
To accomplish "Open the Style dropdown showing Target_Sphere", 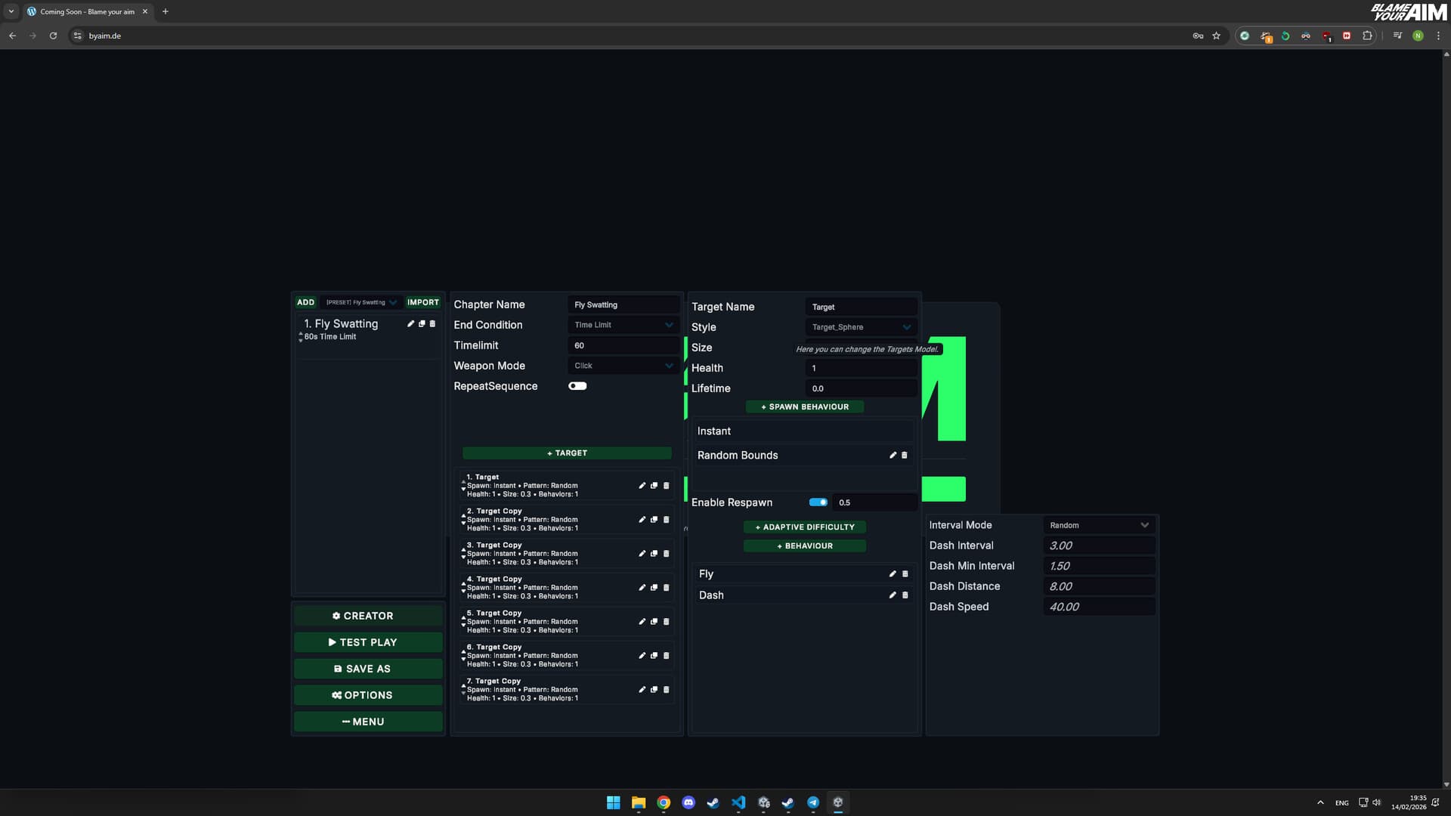I will tap(861, 327).
